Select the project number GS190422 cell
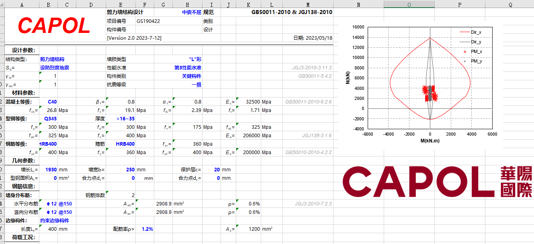 [148, 21]
